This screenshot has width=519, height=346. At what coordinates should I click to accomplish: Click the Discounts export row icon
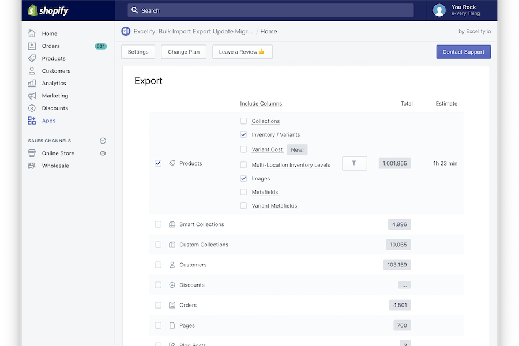[x=172, y=285]
